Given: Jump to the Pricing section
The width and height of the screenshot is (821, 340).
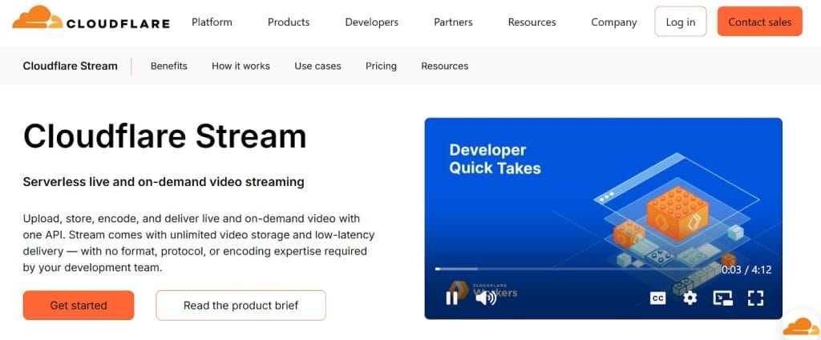Looking at the screenshot, I should click(381, 66).
